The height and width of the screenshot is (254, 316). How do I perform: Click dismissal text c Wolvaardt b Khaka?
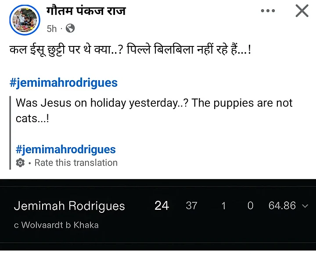[56, 225]
